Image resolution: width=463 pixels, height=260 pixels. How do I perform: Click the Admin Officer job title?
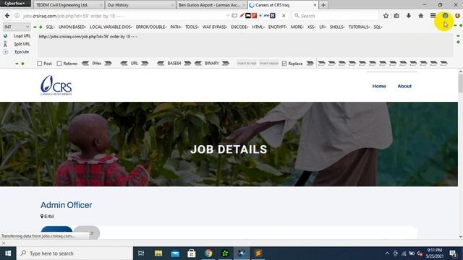[66, 205]
